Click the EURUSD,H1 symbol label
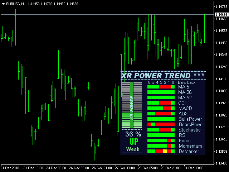Screen dimensions: 229x172 [x=16, y=4]
